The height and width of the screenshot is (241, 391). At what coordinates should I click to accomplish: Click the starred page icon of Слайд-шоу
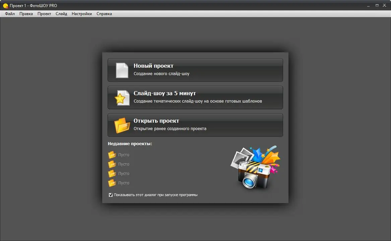point(122,98)
